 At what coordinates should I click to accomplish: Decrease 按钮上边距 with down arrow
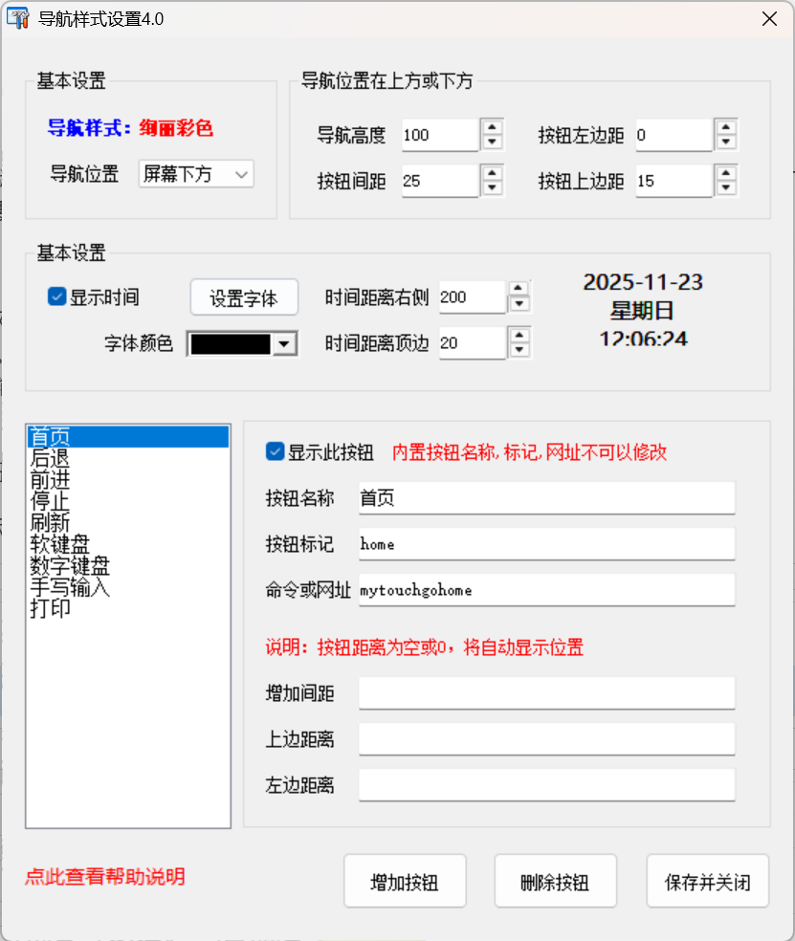pyautogui.click(x=725, y=188)
